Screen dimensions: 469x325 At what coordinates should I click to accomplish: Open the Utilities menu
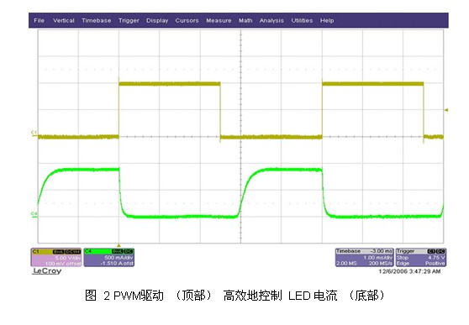(x=302, y=21)
